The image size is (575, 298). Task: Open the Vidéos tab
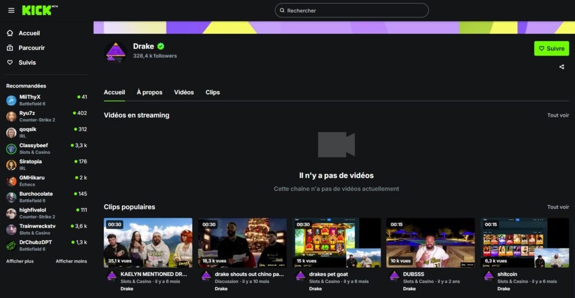(184, 93)
